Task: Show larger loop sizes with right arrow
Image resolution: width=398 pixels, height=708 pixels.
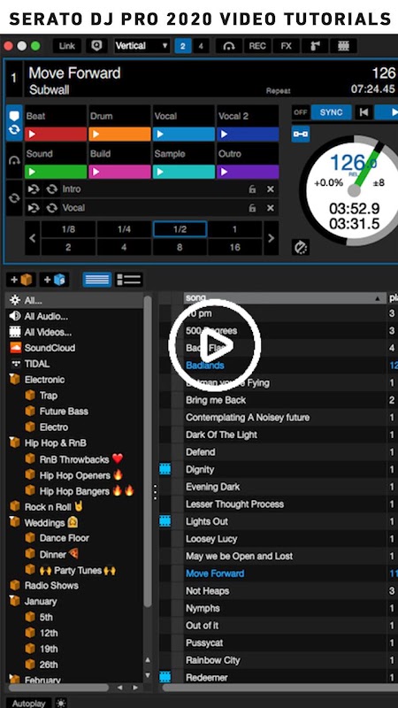Action: [x=271, y=238]
